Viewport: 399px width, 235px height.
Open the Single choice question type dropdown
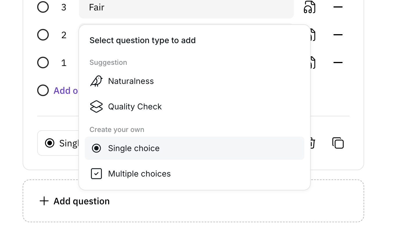click(x=58, y=143)
